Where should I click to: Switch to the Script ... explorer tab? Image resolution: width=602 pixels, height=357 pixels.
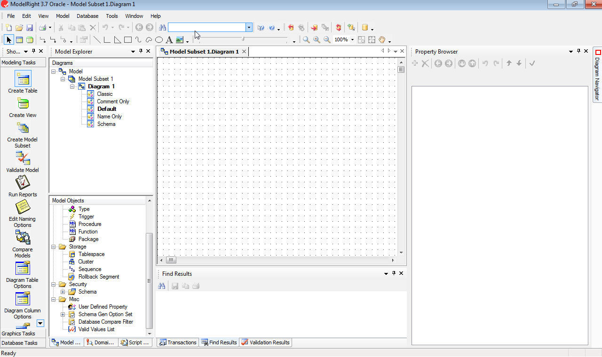(x=135, y=342)
